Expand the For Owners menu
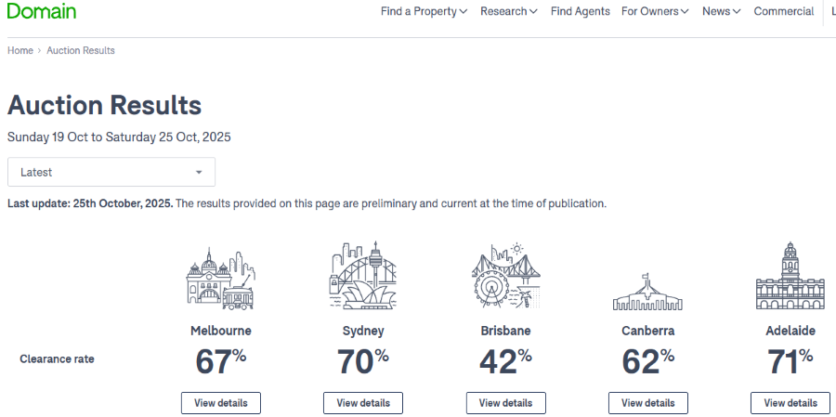 click(655, 11)
